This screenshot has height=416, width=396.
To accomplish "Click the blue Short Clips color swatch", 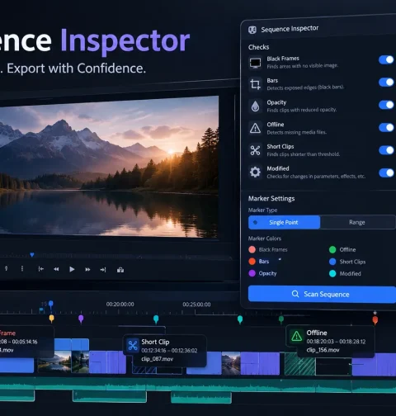I will point(332,262).
